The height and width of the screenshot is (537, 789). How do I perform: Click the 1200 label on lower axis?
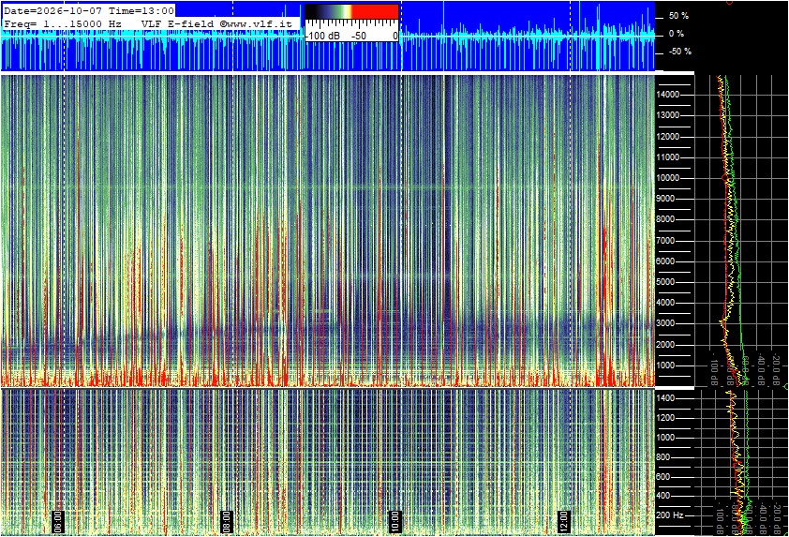click(x=665, y=418)
